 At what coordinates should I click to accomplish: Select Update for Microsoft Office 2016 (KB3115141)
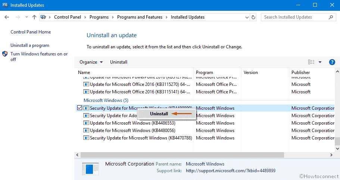(x=140, y=92)
